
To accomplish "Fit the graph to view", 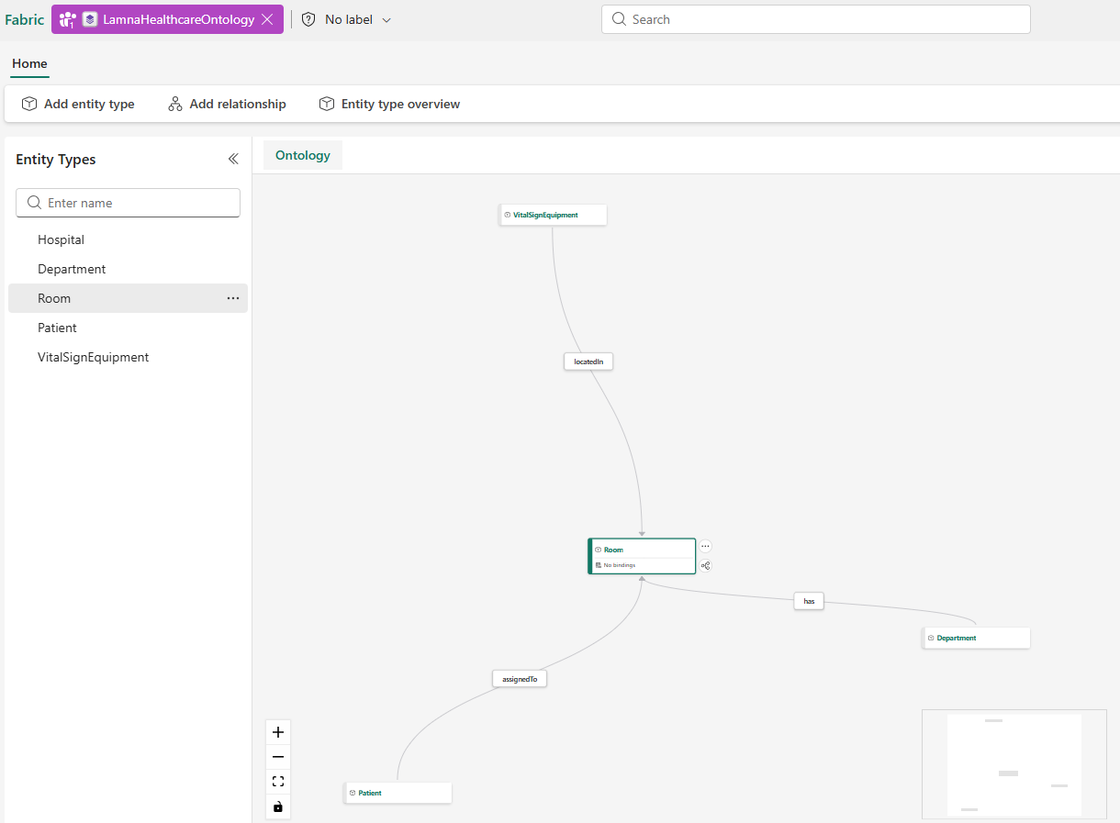I will tap(278, 781).
